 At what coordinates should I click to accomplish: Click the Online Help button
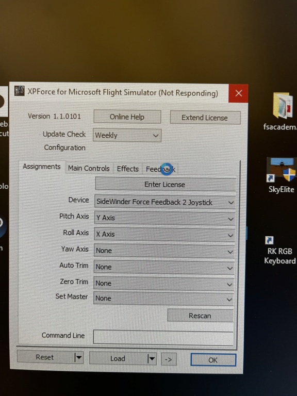click(127, 117)
